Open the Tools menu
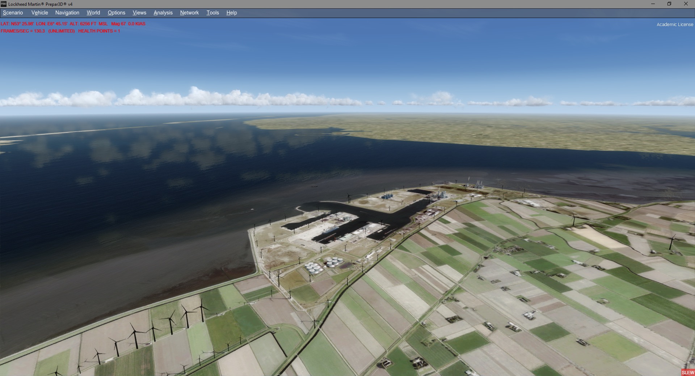The height and width of the screenshot is (376, 695). click(x=213, y=13)
